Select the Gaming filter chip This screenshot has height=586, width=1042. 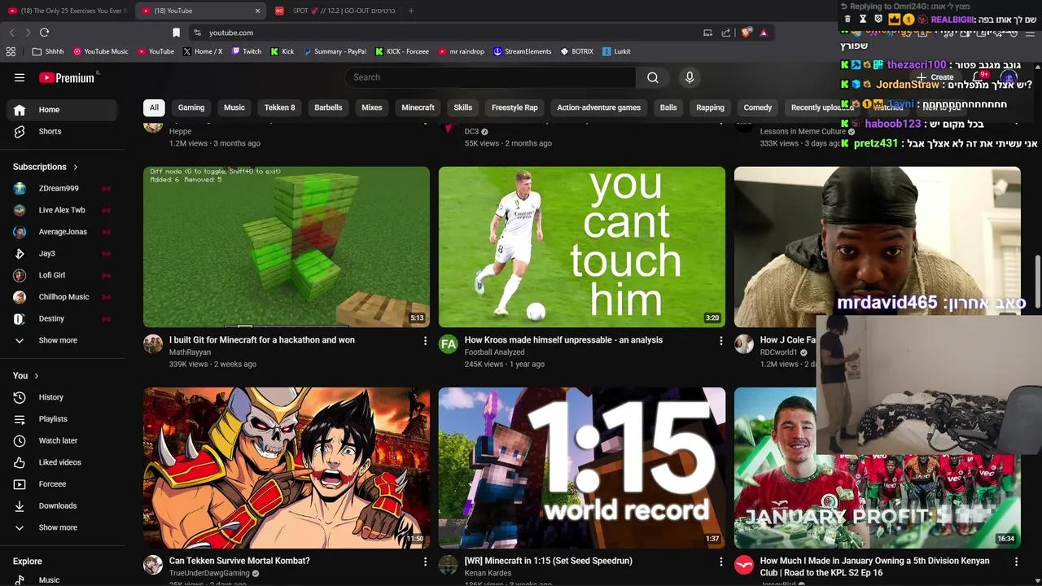pos(191,107)
